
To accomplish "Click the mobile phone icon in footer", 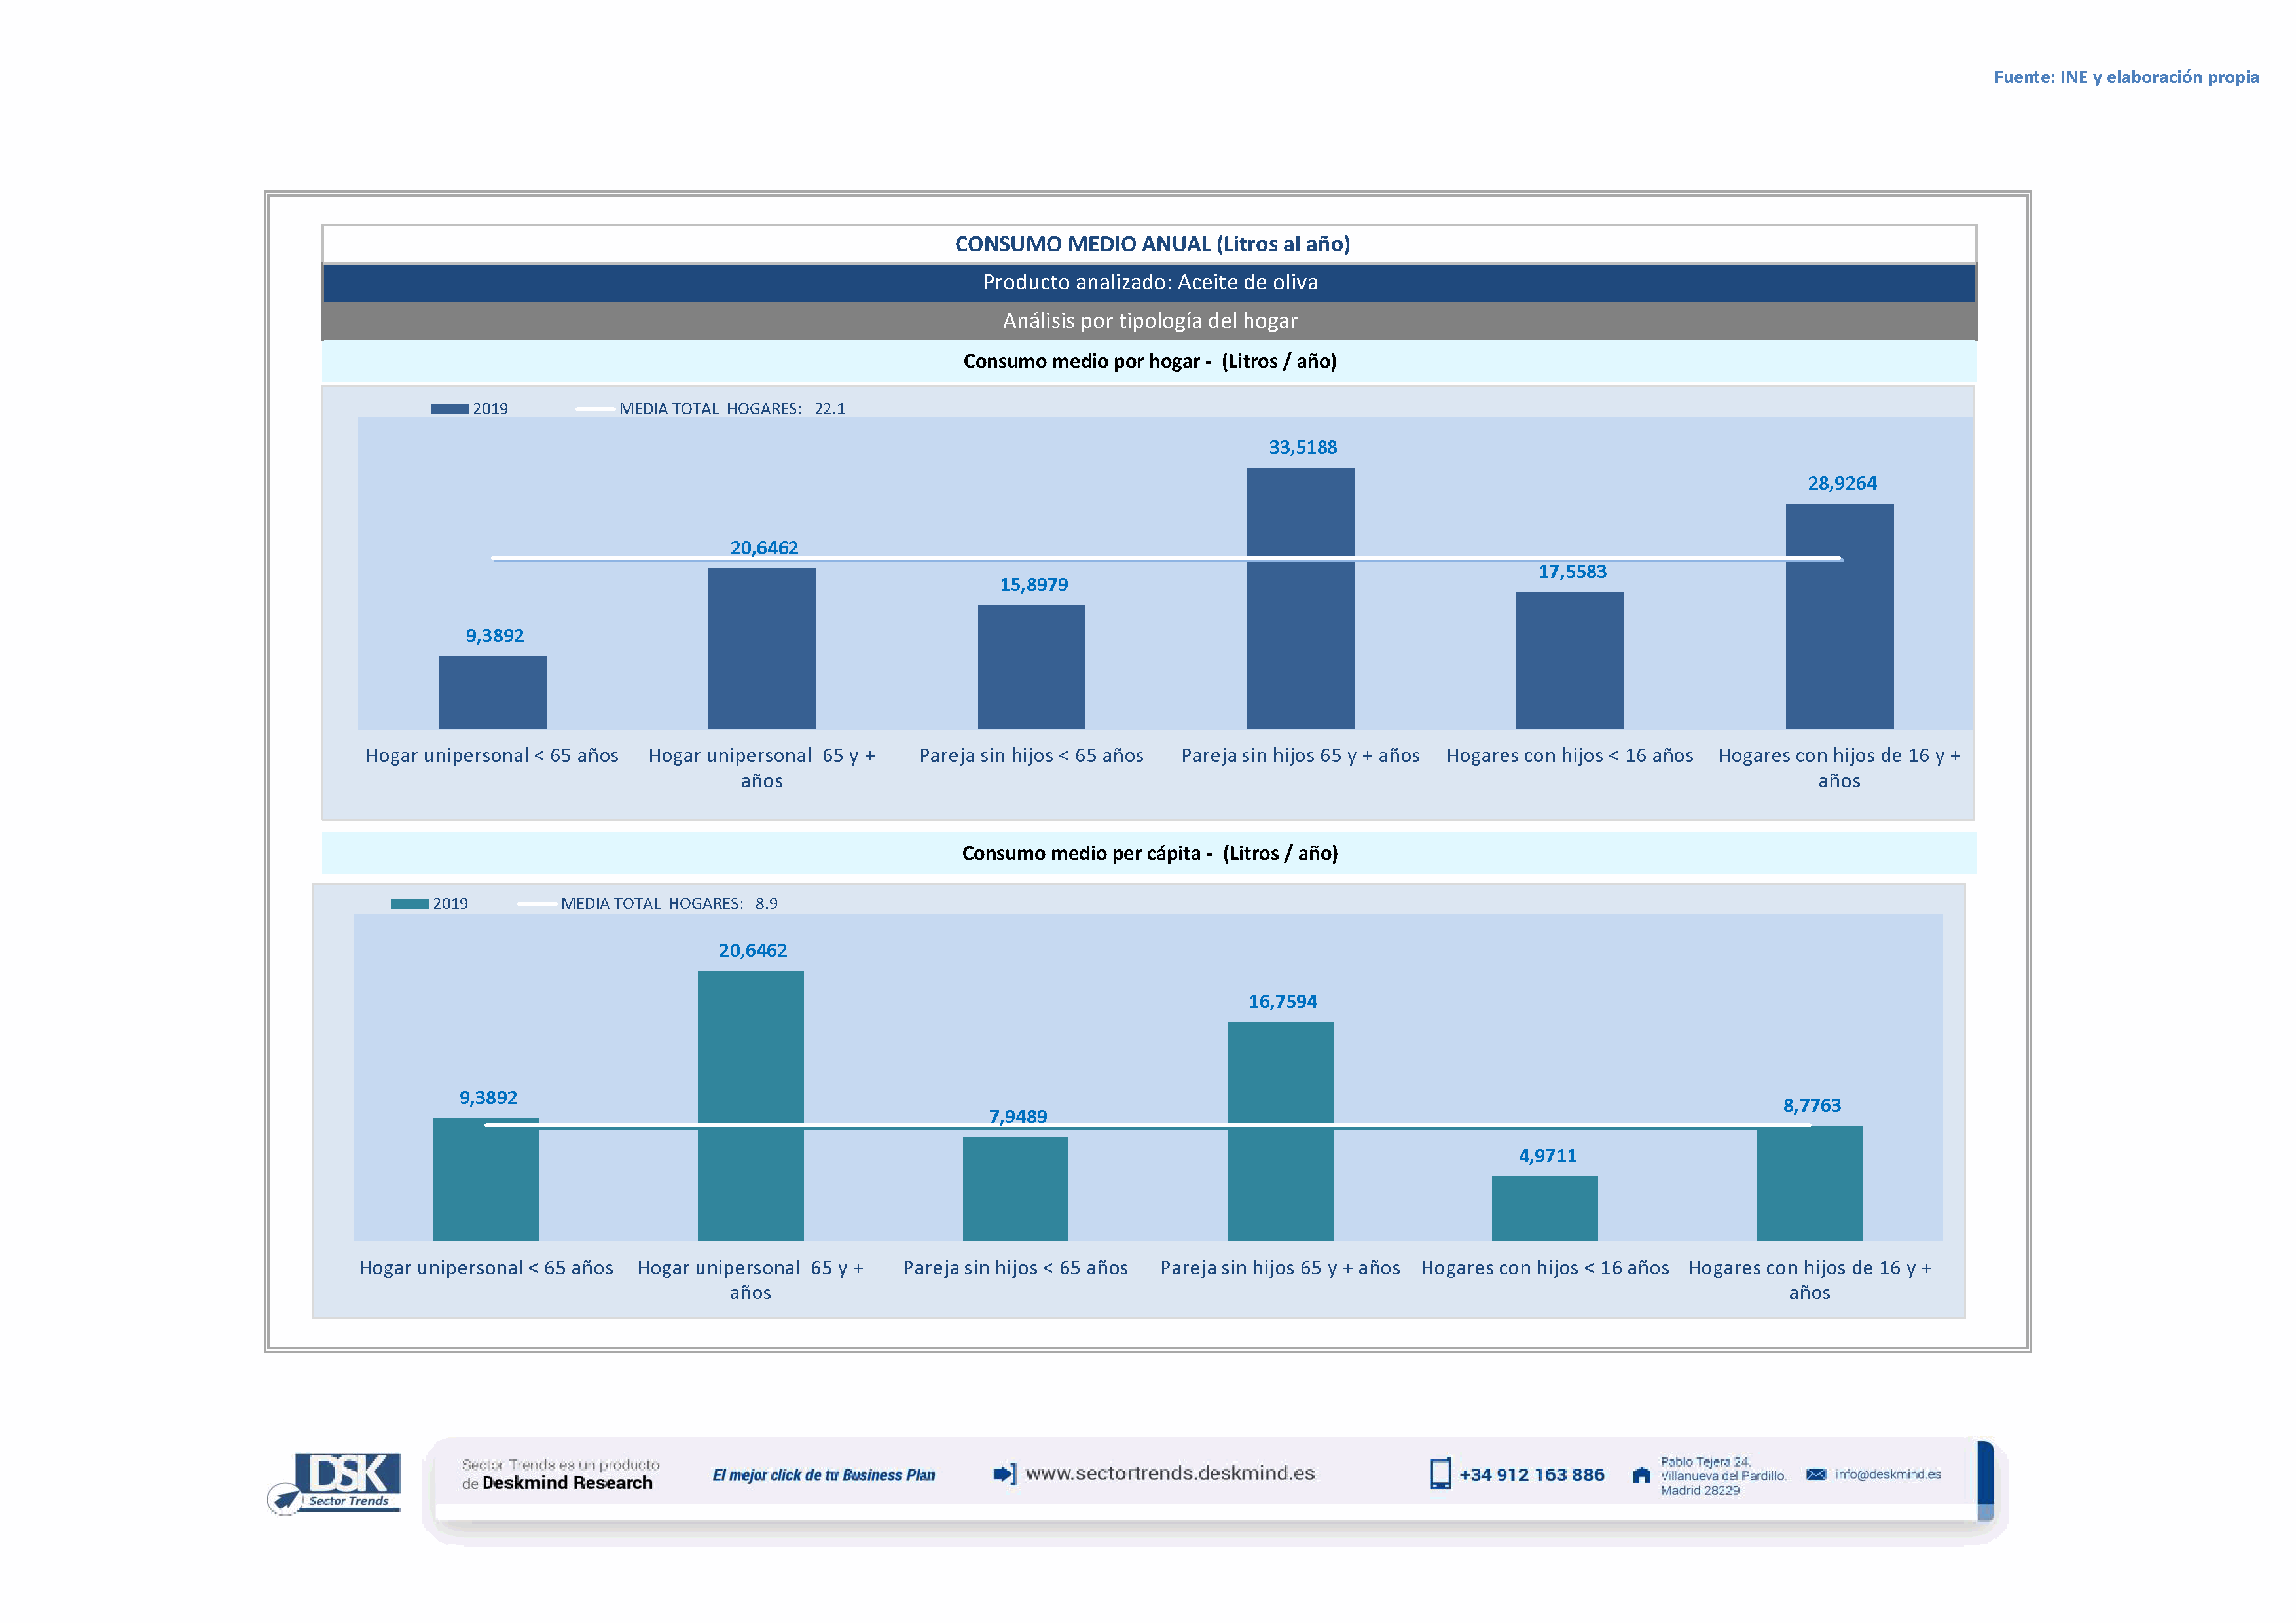I will click(x=1440, y=1474).
